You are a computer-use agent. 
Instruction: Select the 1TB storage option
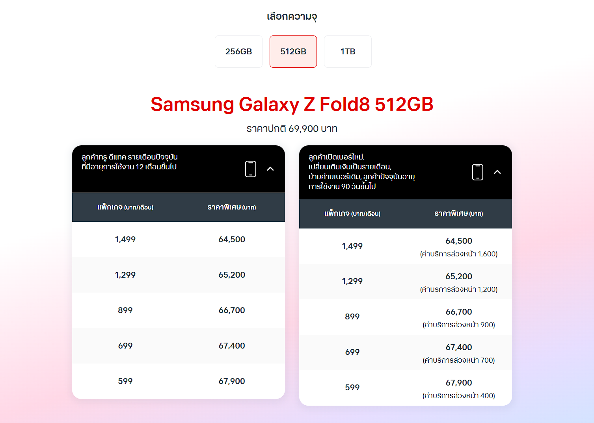(x=348, y=52)
